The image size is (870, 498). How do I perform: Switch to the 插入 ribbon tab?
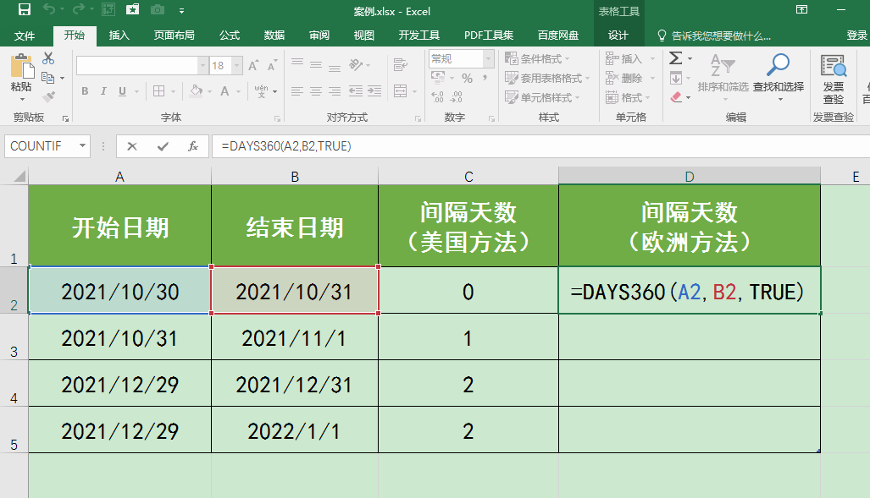[118, 36]
